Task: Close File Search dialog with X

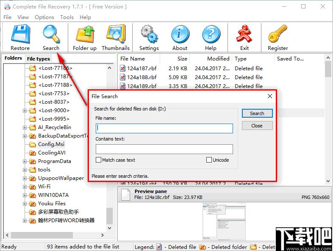Action: click(270, 96)
